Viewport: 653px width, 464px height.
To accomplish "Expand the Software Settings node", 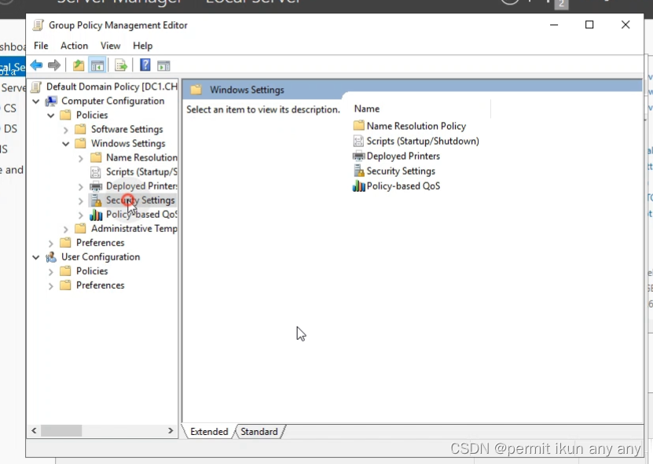I will point(66,130).
